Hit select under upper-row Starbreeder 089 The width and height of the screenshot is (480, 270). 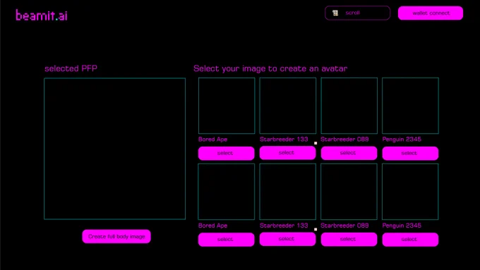tap(349, 153)
